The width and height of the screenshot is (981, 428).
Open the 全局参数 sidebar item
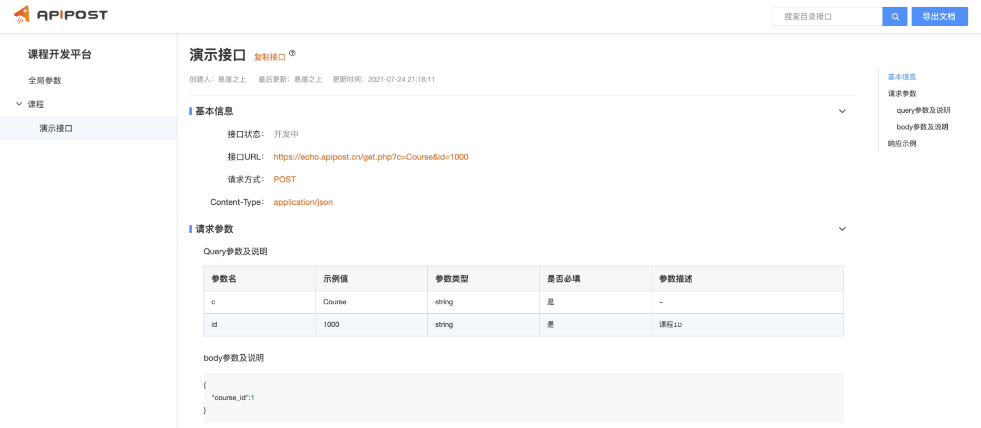point(45,81)
